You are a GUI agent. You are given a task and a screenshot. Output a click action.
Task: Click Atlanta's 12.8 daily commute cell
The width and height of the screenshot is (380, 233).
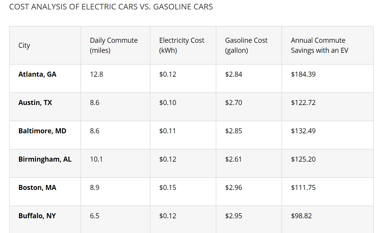tap(96, 74)
